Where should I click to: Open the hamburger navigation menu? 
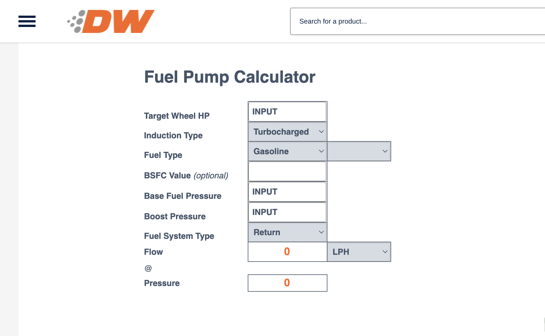[x=27, y=21]
